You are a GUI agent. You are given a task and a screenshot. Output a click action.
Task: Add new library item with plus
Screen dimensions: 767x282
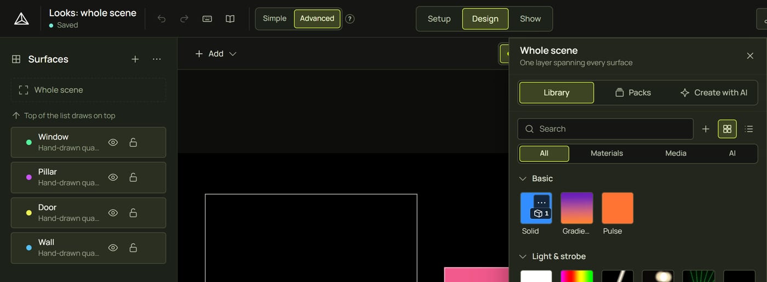tap(706, 129)
